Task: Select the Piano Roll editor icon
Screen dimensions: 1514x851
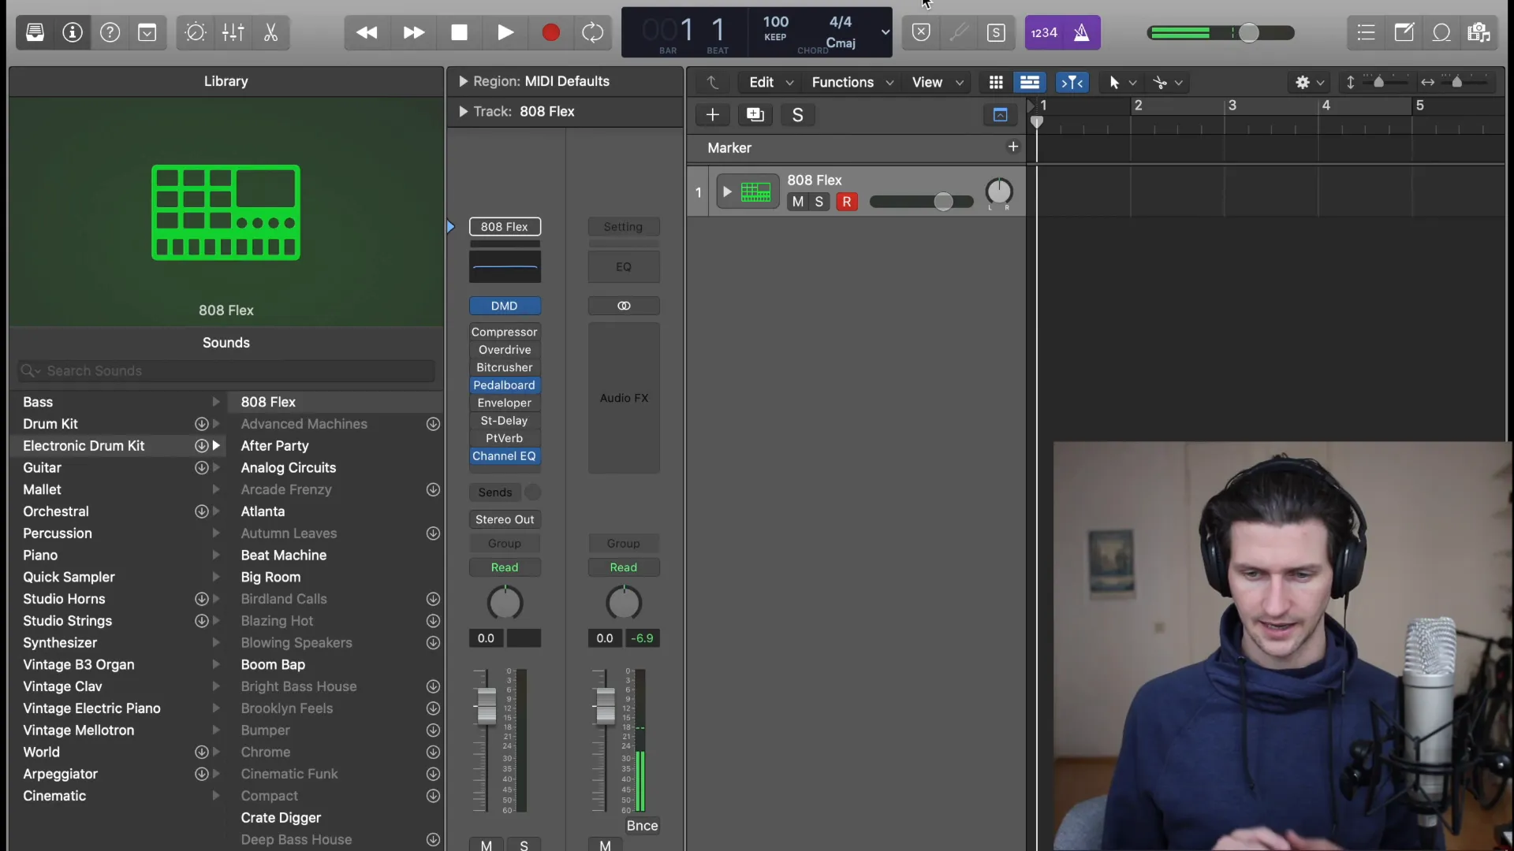Action: point(1031,82)
